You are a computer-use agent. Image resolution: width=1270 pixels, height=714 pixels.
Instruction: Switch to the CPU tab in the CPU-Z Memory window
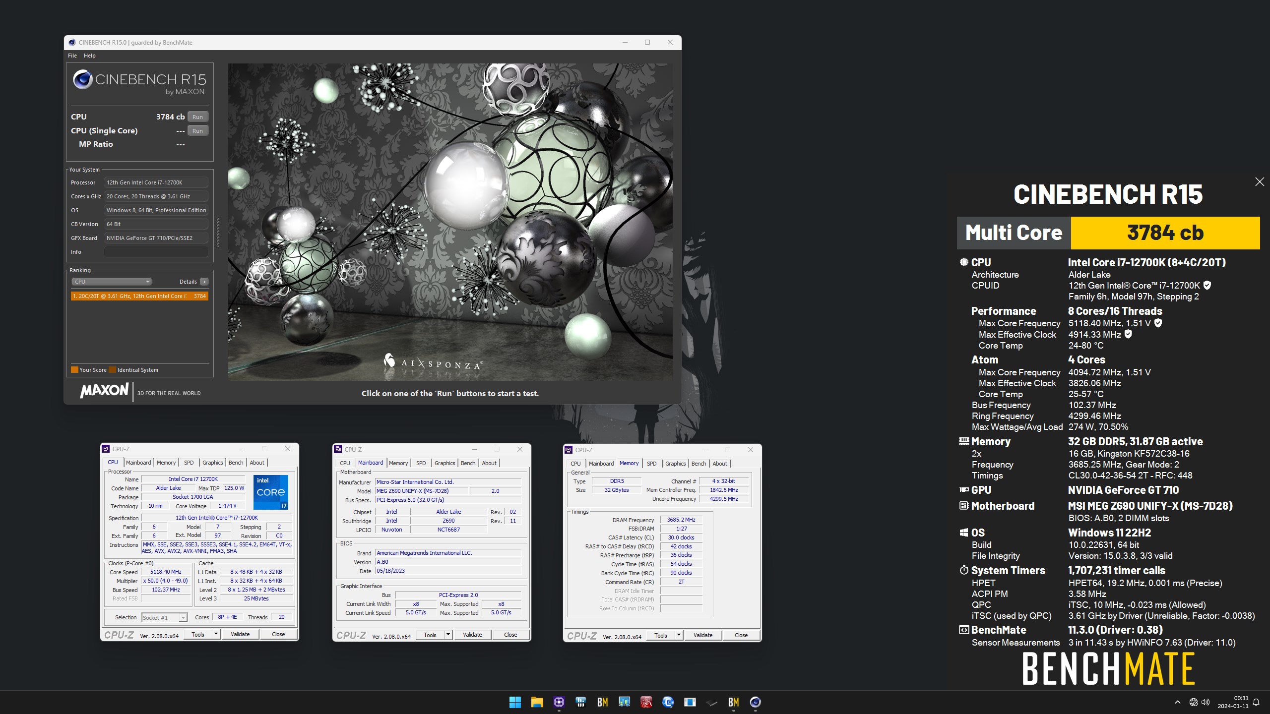[575, 464]
